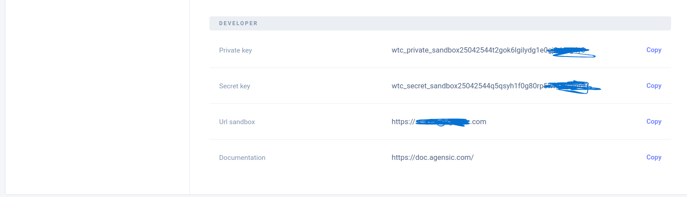Click the Url sandbox https value

pyautogui.click(x=439, y=121)
